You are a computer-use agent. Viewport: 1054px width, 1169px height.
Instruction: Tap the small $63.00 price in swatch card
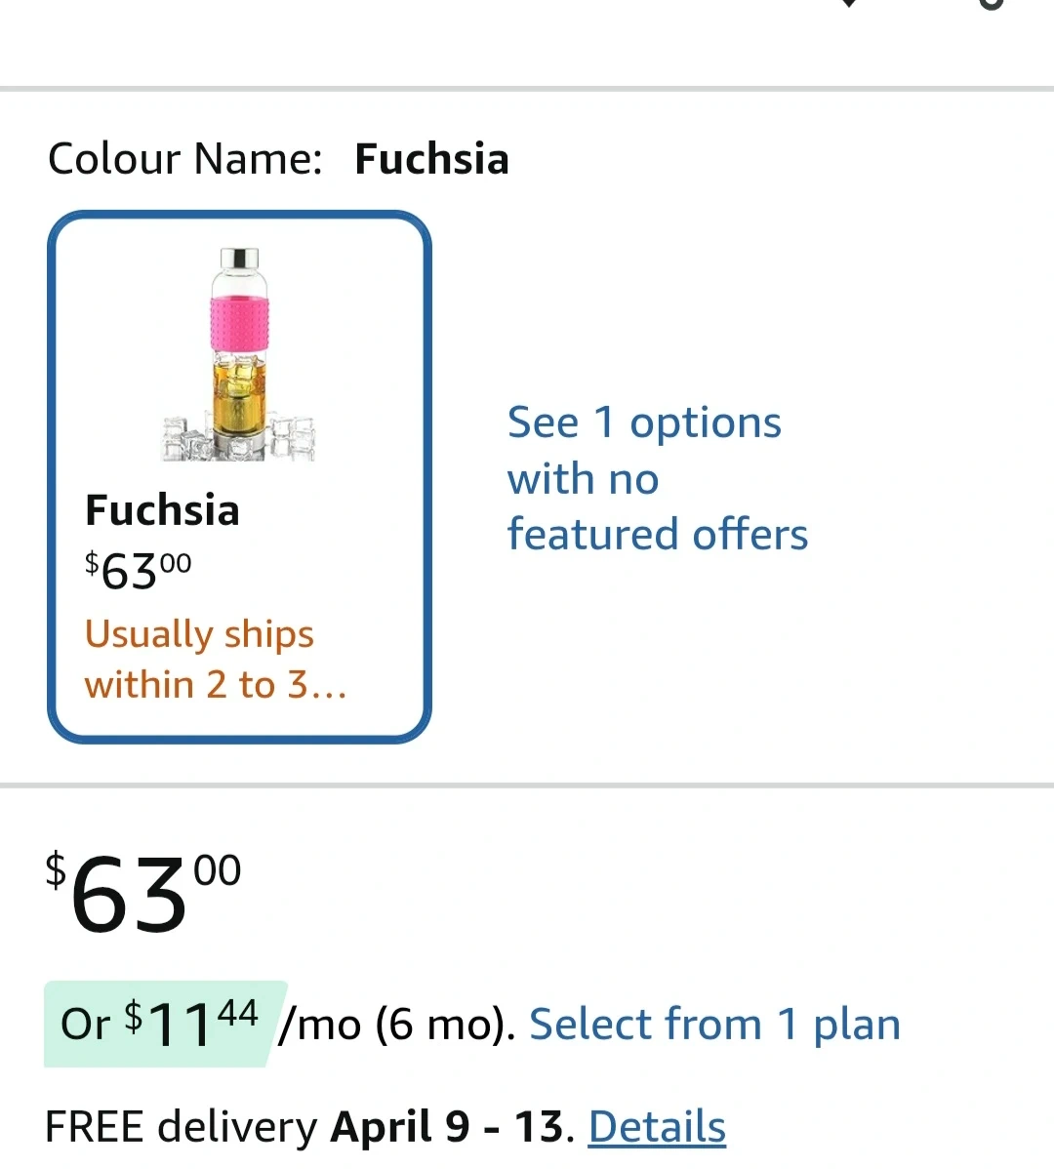tap(138, 570)
